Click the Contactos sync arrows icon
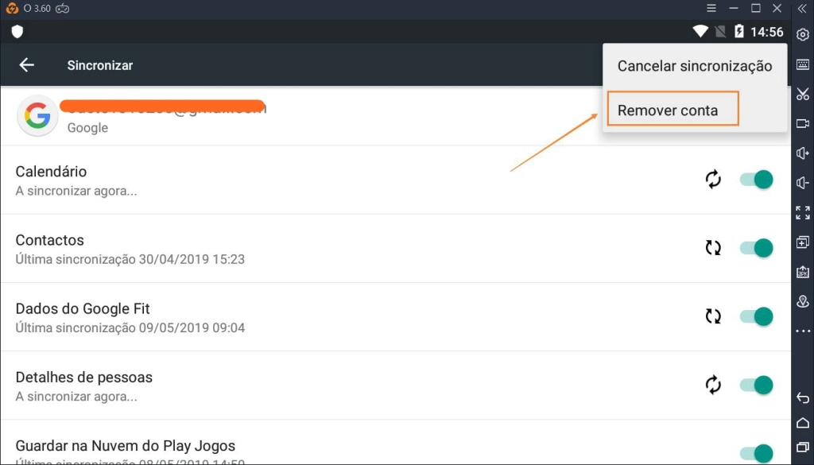 [x=713, y=248]
